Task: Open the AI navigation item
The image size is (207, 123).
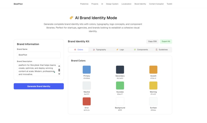Action: (x=102, y=4)
